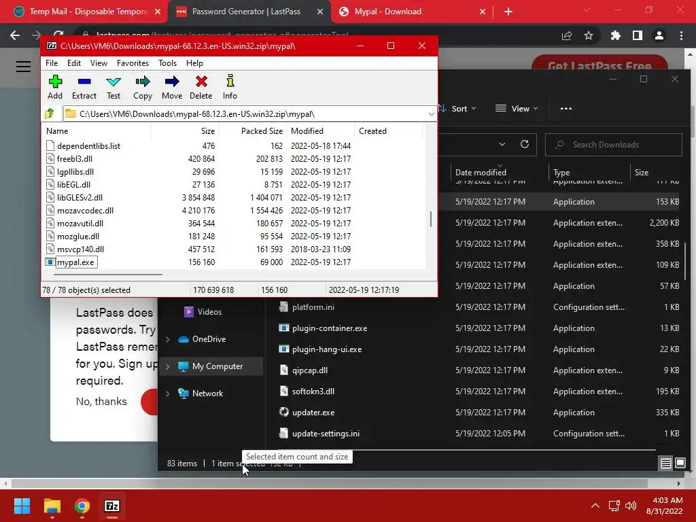Switch to the Mypal - Download browser tab
The width and height of the screenshot is (696, 522).
(x=412, y=12)
